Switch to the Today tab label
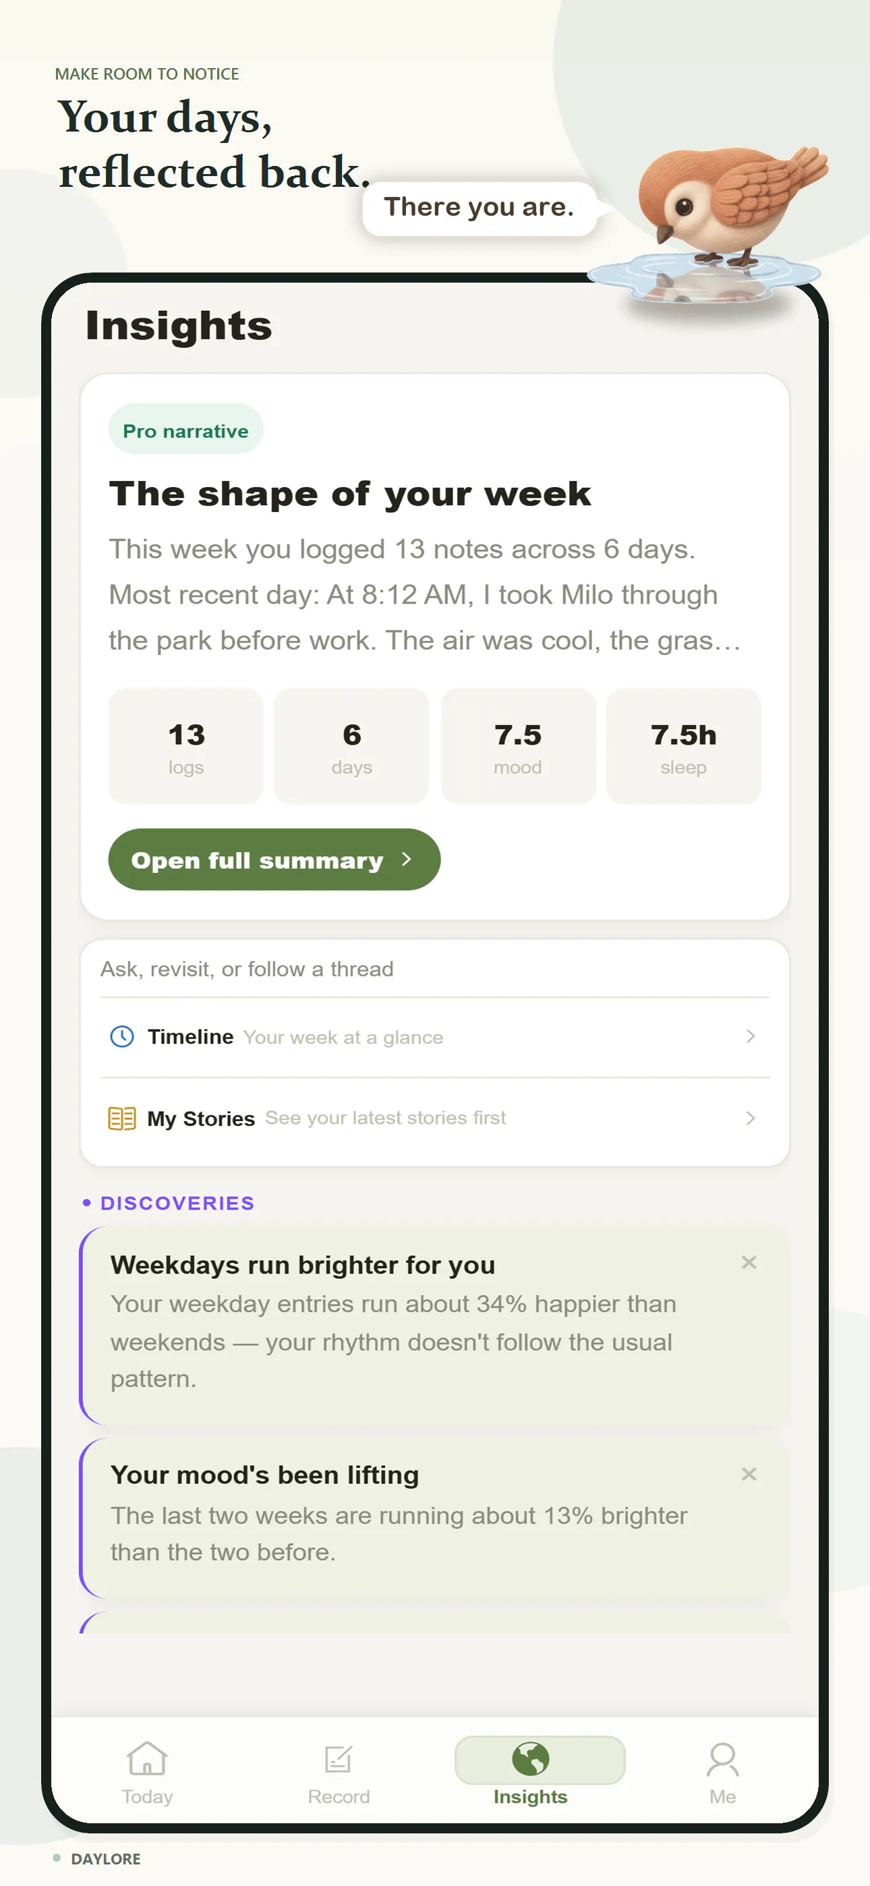Image resolution: width=870 pixels, height=1886 pixels. coord(147,1796)
